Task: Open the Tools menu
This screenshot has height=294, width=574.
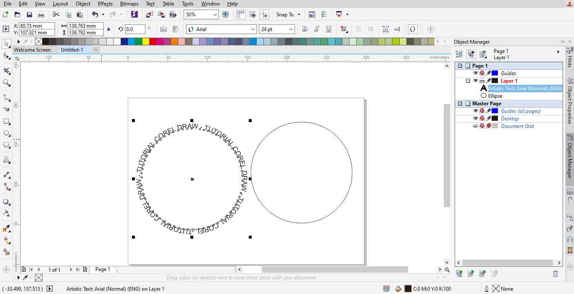Action: [x=188, y=4]
